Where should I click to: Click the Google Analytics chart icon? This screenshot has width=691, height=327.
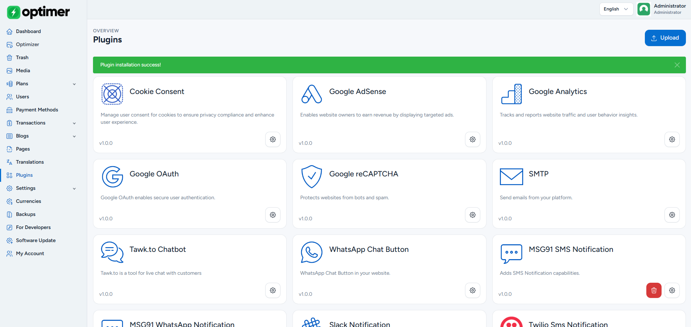(x=512, y=94)
